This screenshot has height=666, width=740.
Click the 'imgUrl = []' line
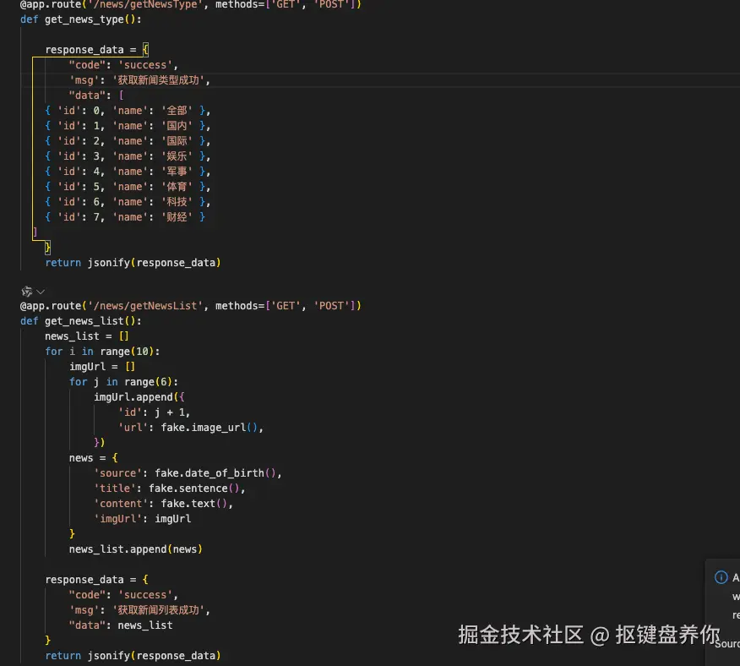(102, 367)
